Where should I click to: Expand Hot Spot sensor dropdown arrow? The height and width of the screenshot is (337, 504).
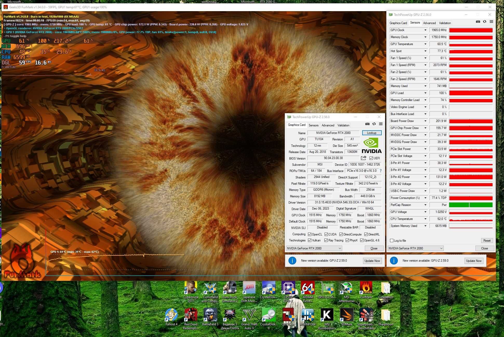click(425, 51)
